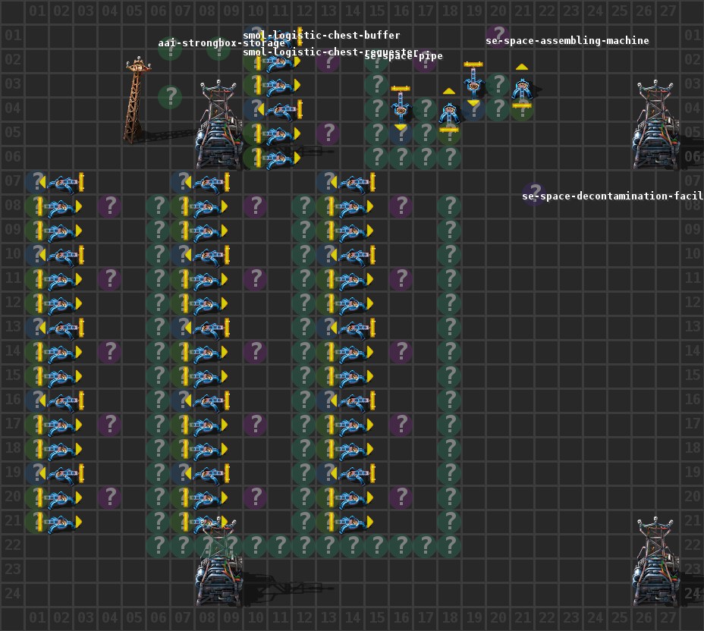Select the steel pylon at top right column 27
Viewport: 704px width, 631px height.
655,125
